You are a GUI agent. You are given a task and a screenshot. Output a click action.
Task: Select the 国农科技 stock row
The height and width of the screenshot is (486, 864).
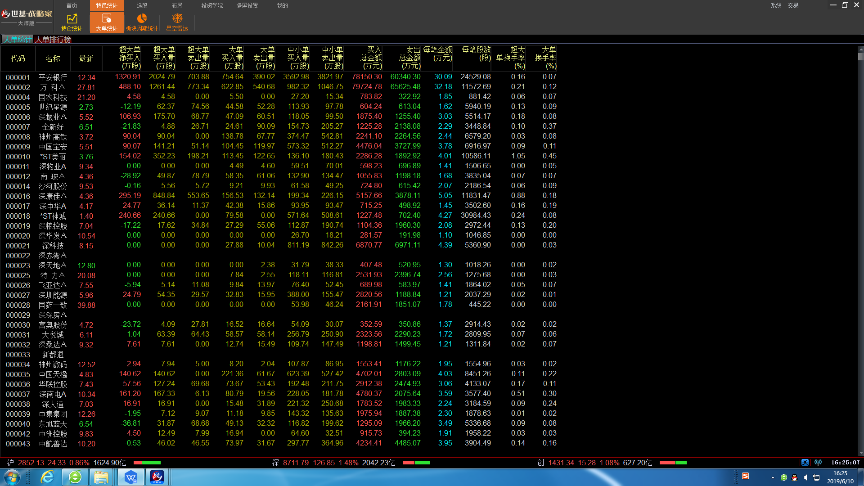pos(279,97)
